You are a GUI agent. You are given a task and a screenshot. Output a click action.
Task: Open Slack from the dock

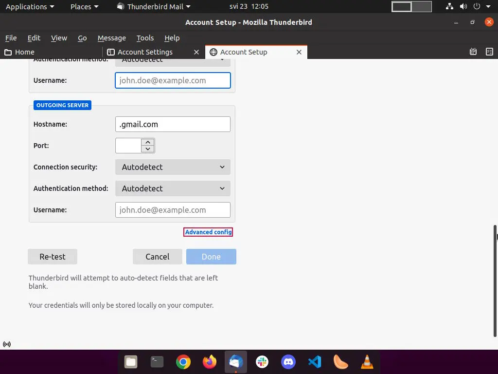[262, 362]
